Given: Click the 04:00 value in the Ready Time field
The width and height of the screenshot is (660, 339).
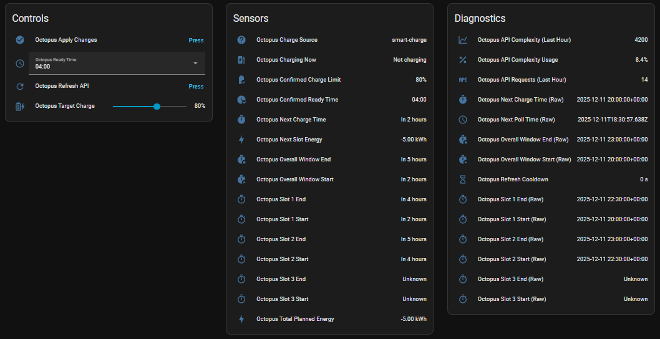Looking at the screenshot, I should click(42, 67).
